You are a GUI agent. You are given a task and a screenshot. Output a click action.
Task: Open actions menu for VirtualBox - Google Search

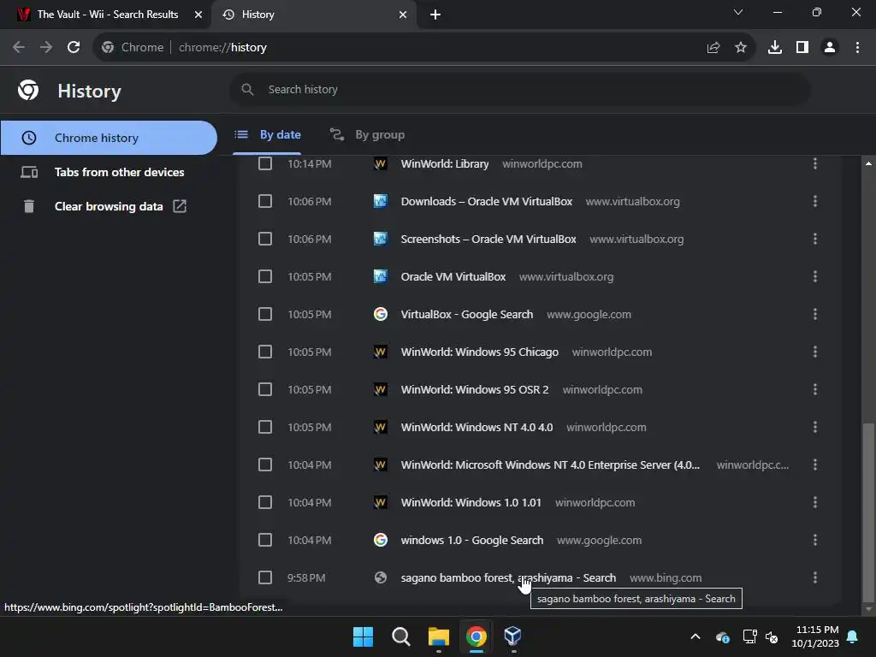point(815,314)
